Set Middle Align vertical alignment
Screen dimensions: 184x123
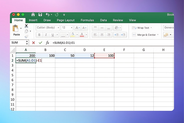coord(102,28)
